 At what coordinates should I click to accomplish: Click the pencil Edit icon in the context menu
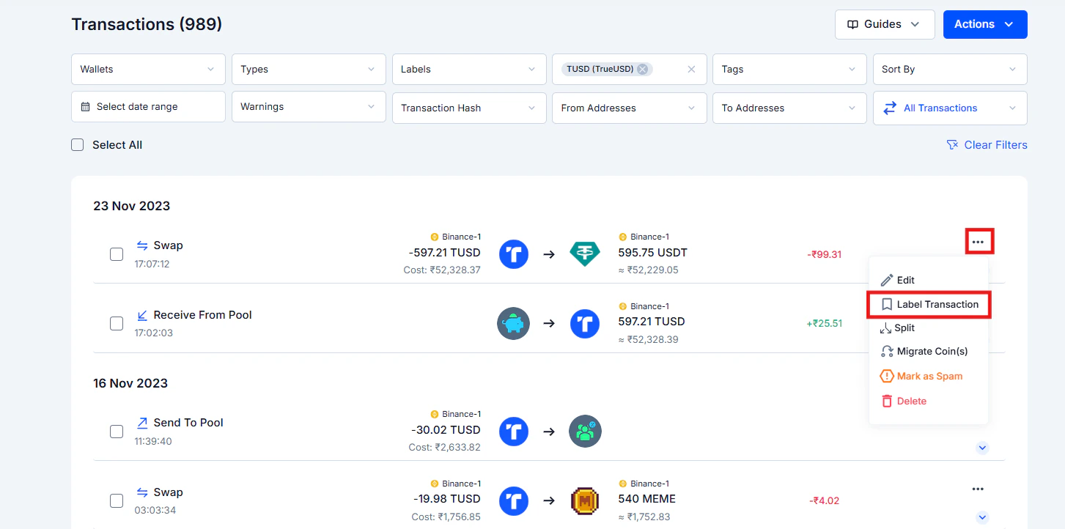click(887, 280)
